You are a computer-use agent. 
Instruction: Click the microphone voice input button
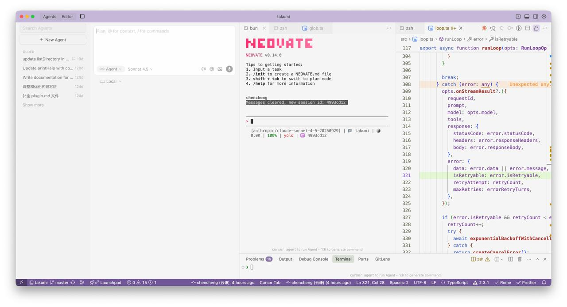[229, 69]
